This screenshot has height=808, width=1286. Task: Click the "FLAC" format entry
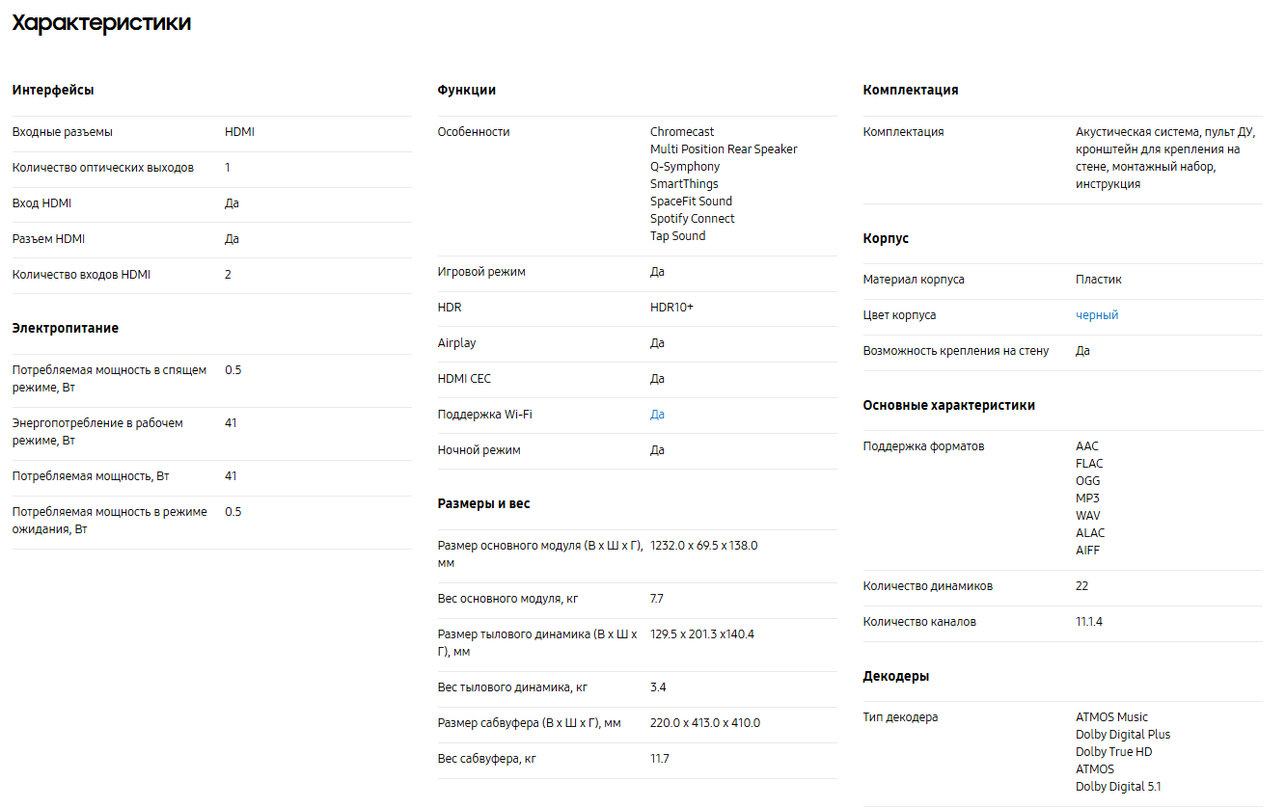click(1089, 464)
